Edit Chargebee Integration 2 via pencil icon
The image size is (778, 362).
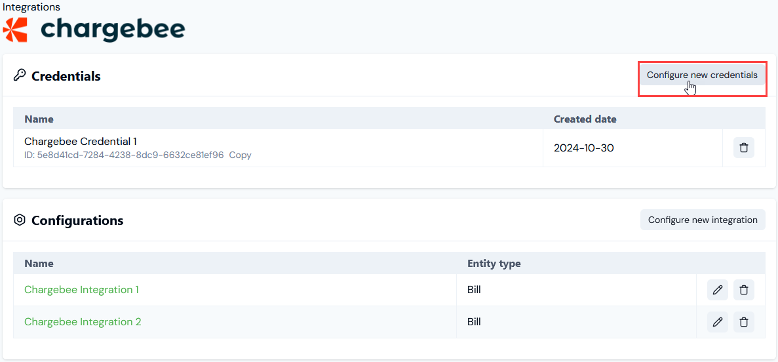(x=717, y=322)
